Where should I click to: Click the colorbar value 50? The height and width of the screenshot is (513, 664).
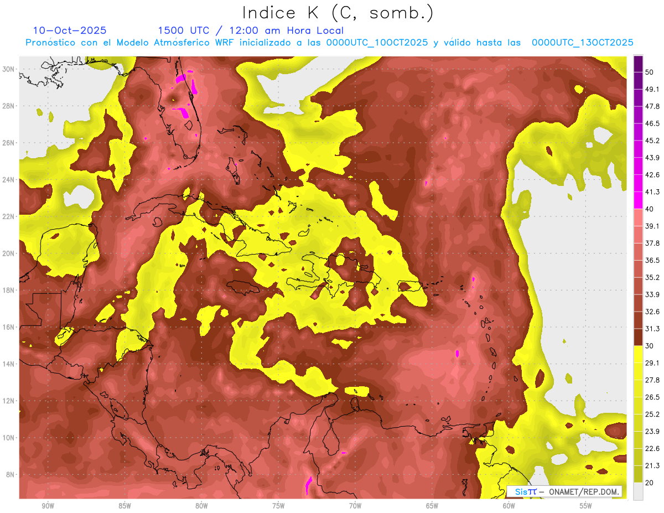click(650, 72)
